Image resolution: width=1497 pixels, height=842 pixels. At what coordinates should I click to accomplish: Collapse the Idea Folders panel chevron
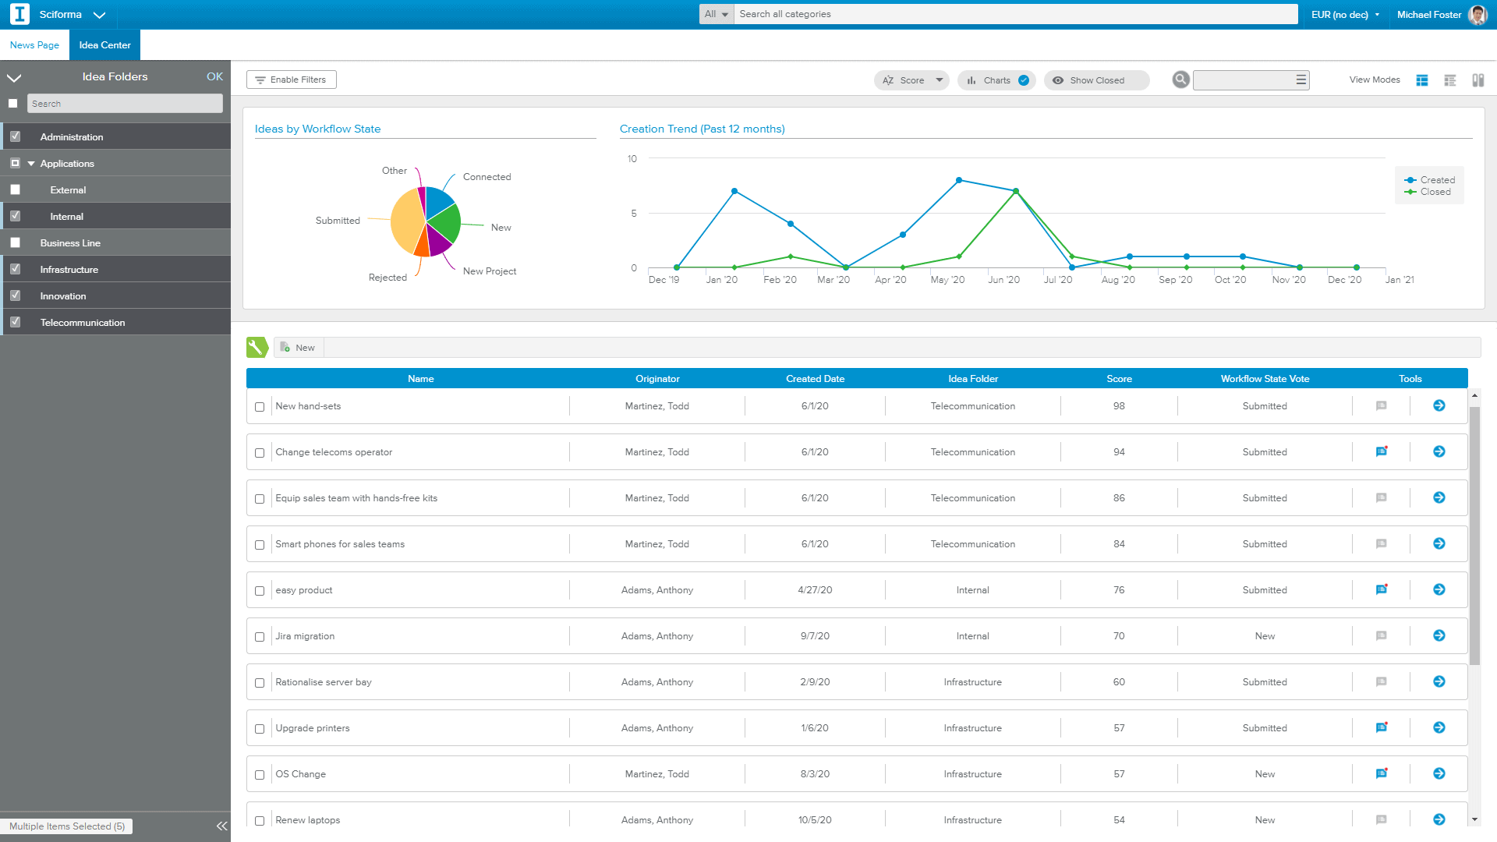14,77
